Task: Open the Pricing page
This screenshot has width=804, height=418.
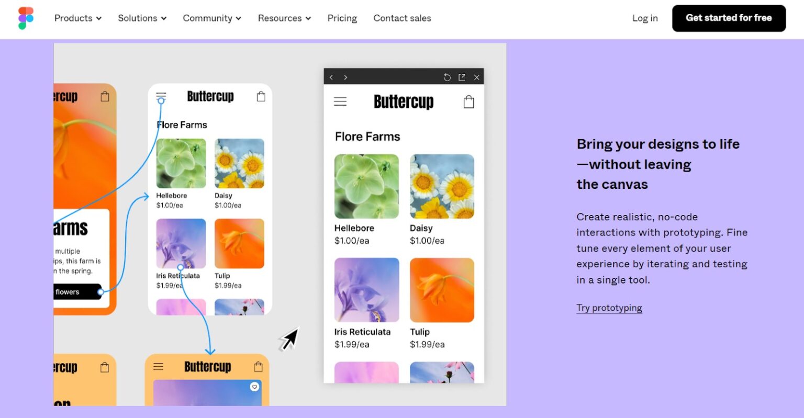Action: point(342,18)
